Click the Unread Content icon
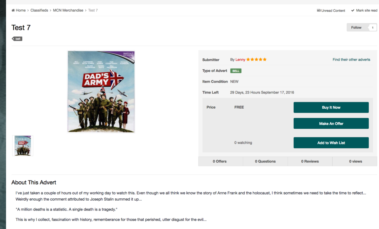379x229 pixels. pyautogui.click(x=319, y=10)
